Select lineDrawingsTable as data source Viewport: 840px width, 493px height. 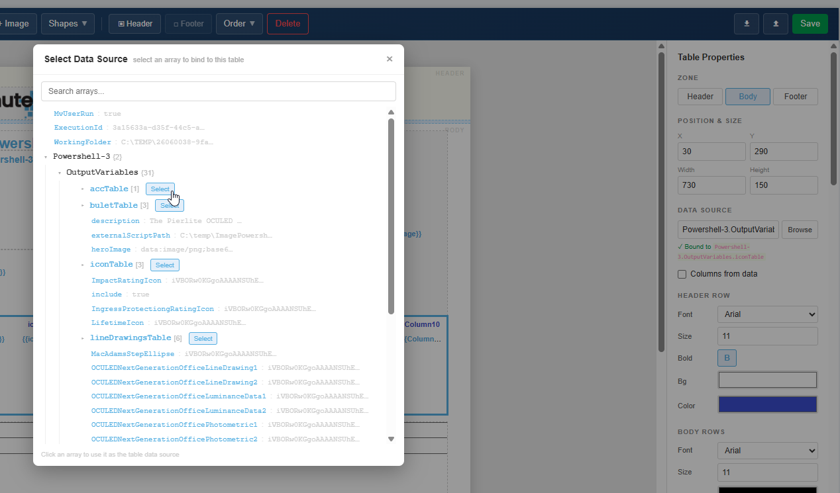(x=203, y=339)
